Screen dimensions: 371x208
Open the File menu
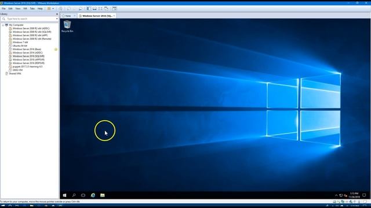pos(3,9)
